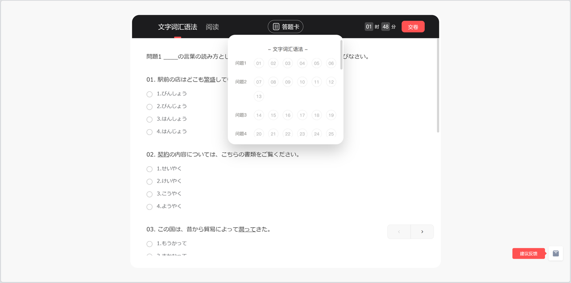Jump to question 20 in answer card
The height and width of the screenshot is (283, 571).
pyautogui.click(x=259, y=134)
